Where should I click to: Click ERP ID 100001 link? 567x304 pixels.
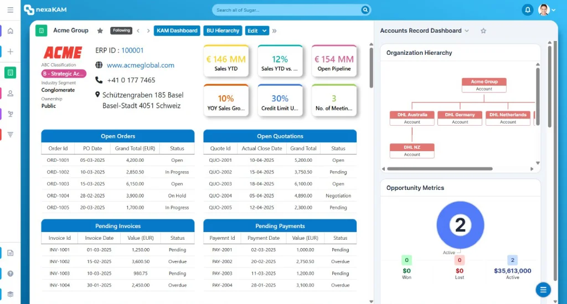132,50
